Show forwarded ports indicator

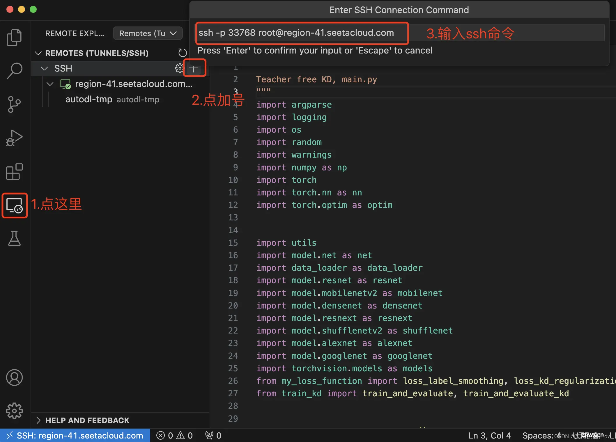click(x=213, y=435)
